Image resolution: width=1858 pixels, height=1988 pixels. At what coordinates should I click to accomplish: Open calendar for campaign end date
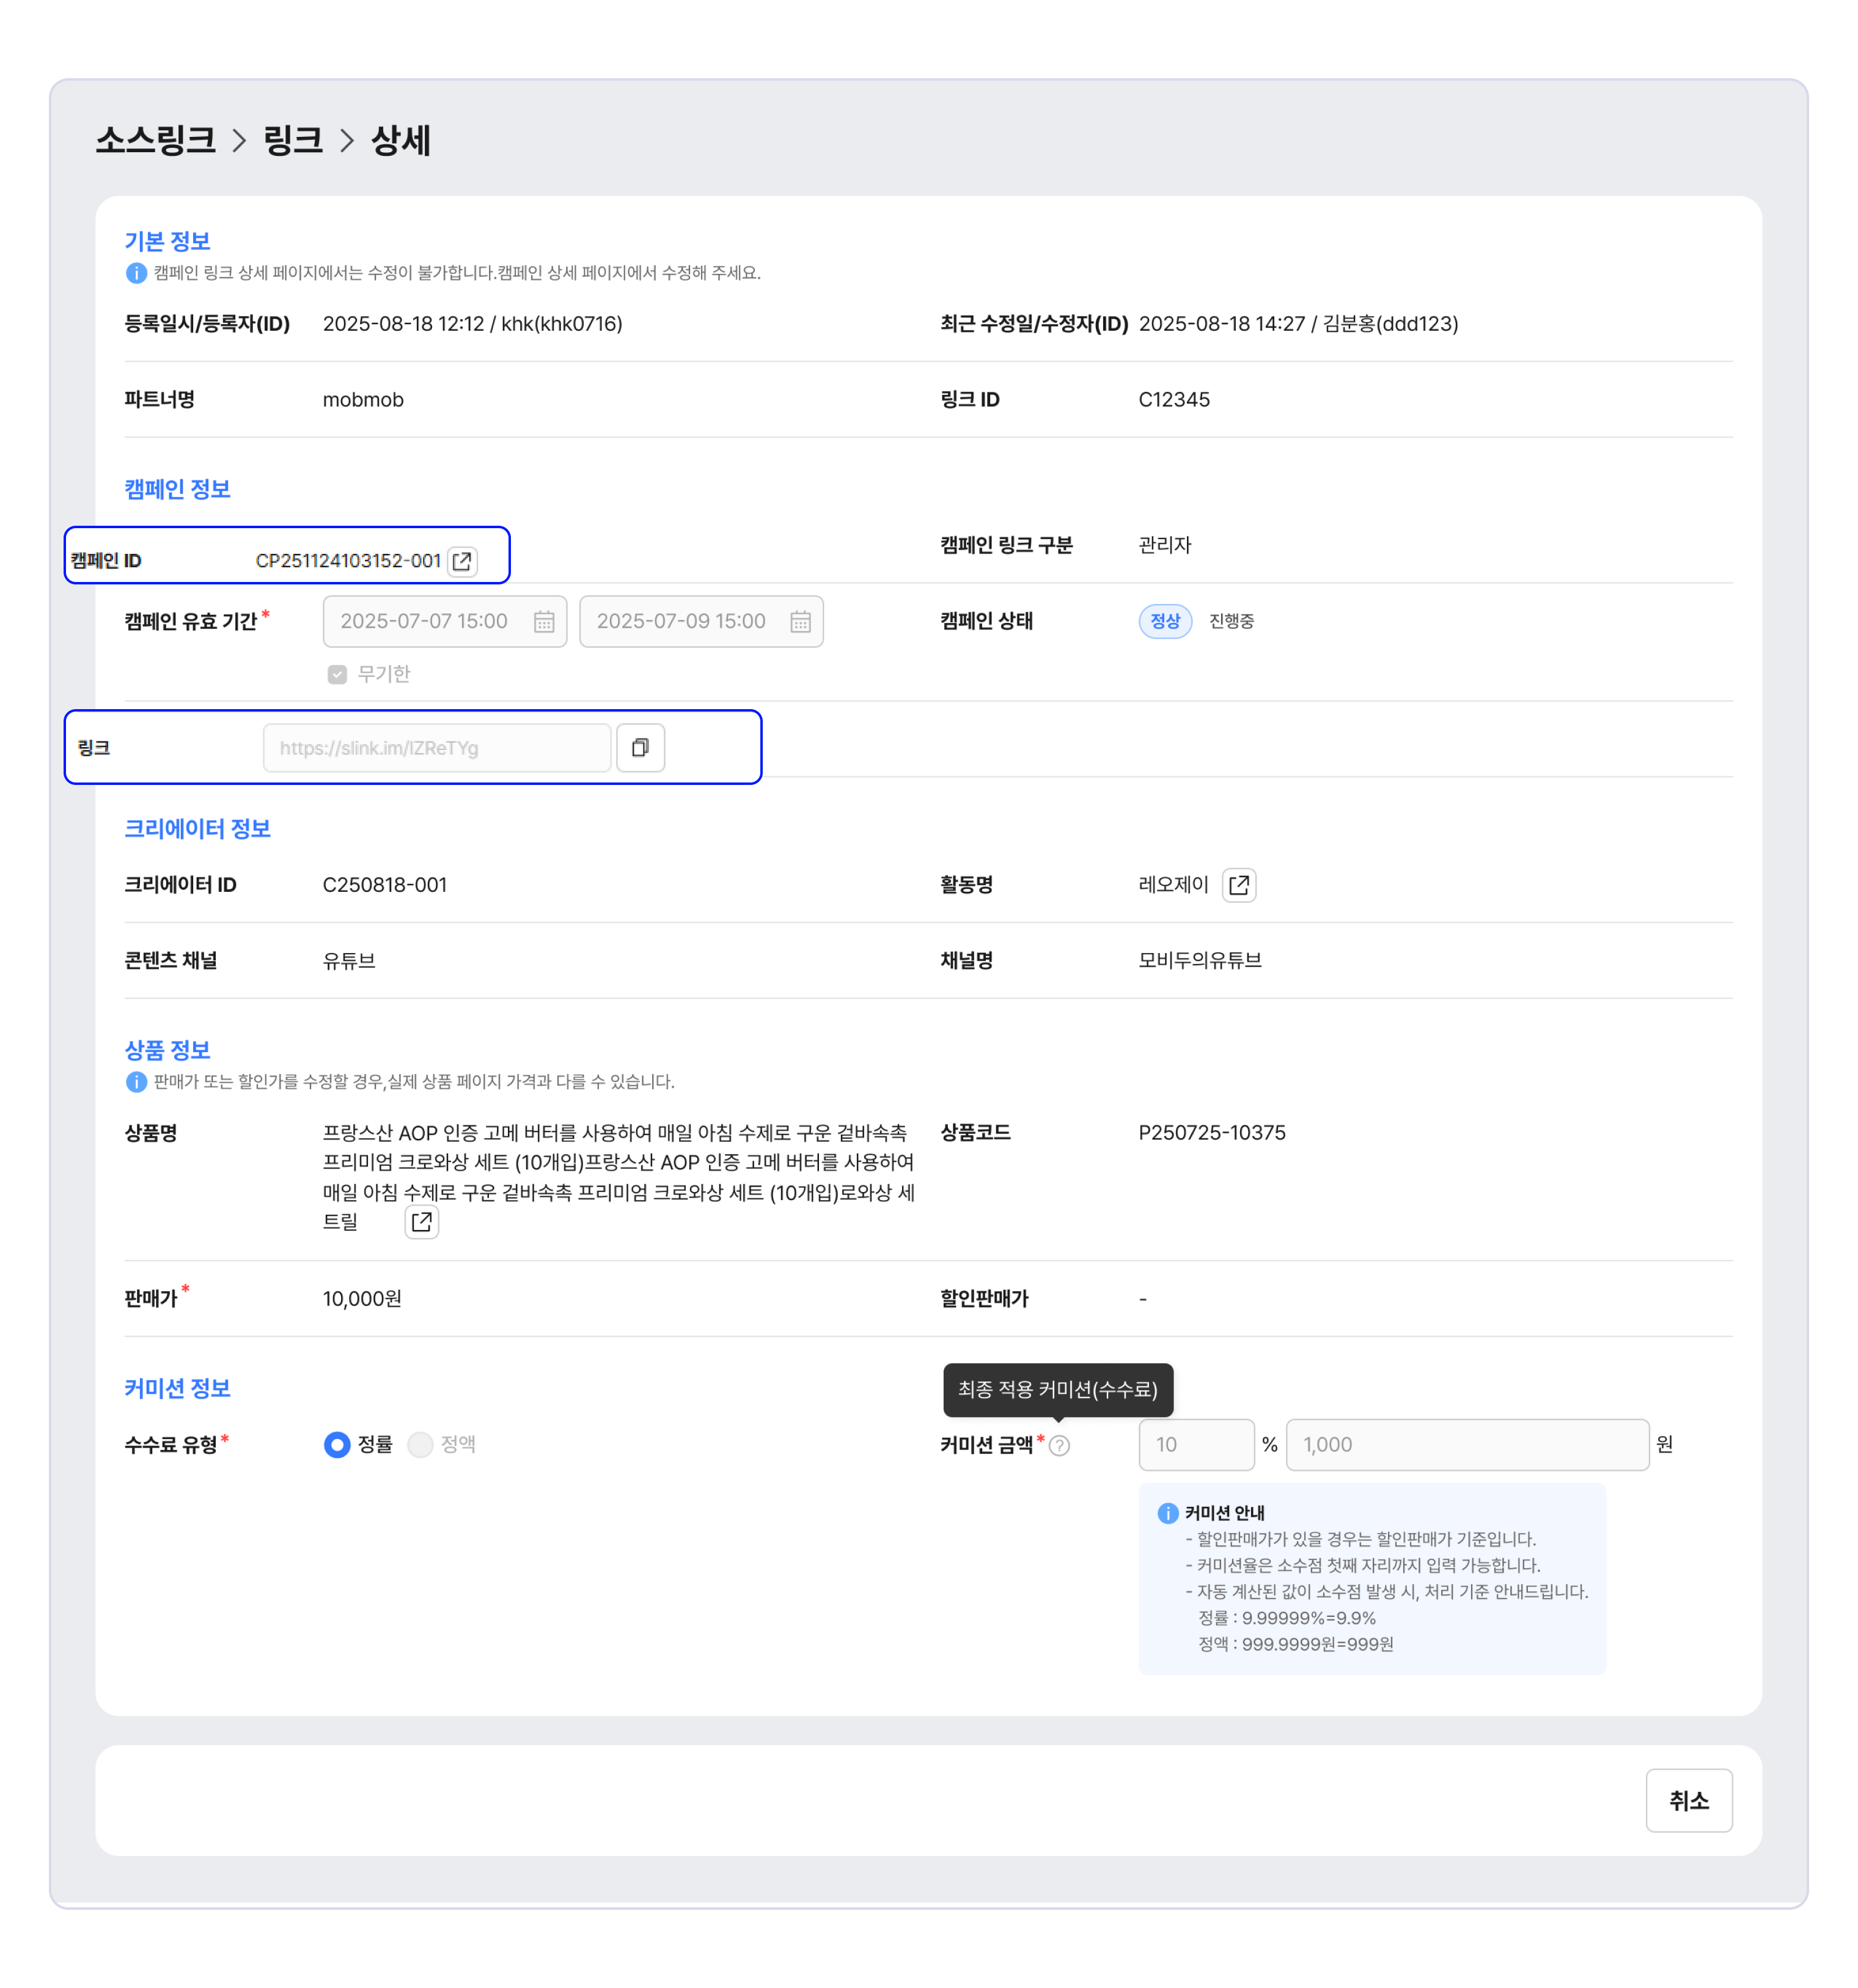[800, 622]
